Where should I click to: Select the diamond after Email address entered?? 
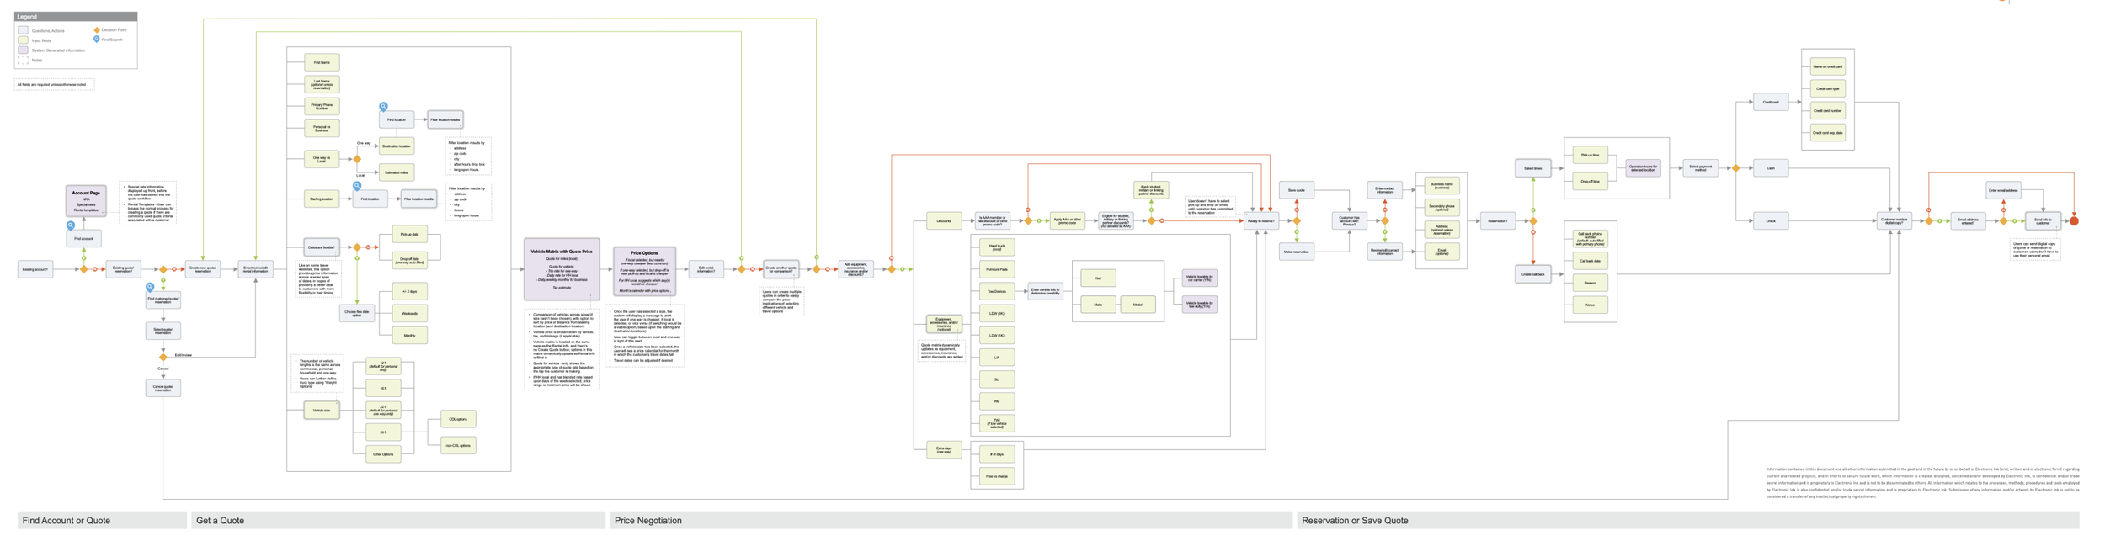pos(2004,221)
